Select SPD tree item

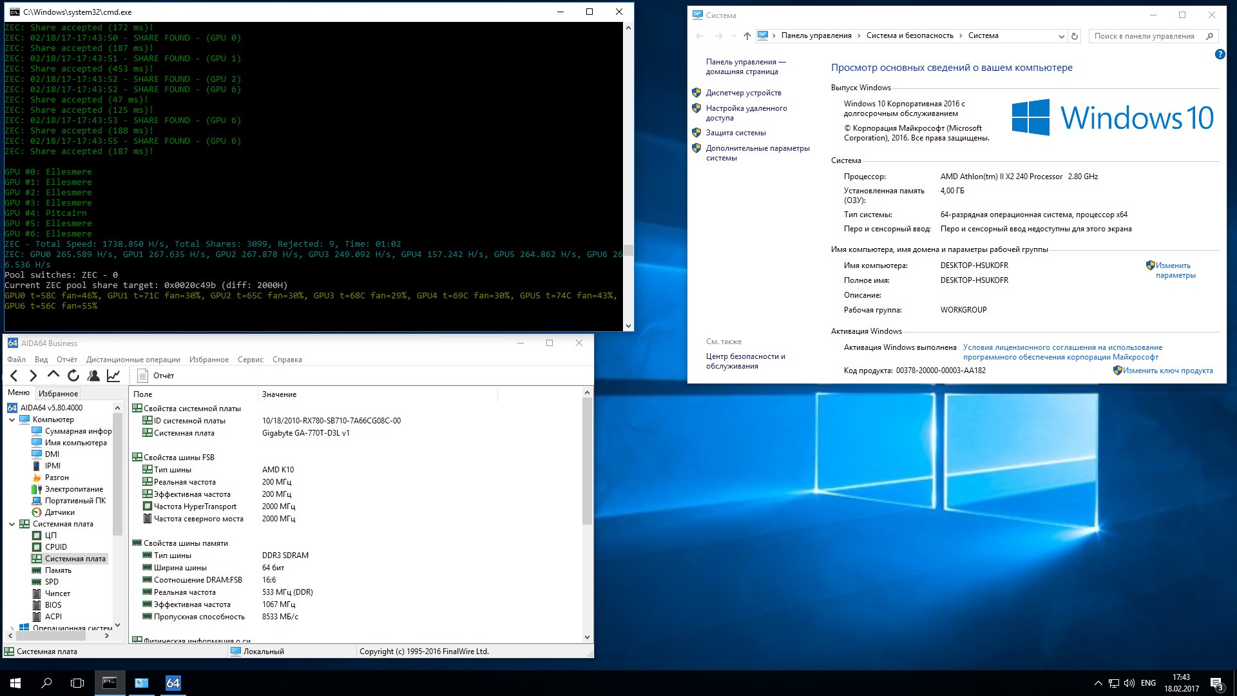click(x=45, y=582)
